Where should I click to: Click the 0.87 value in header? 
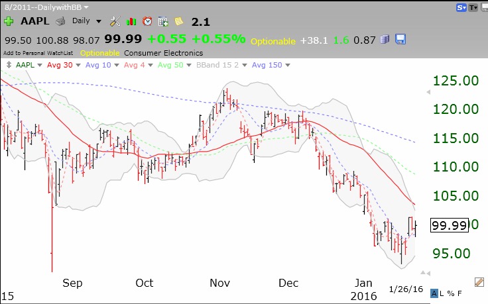[365, 40]
